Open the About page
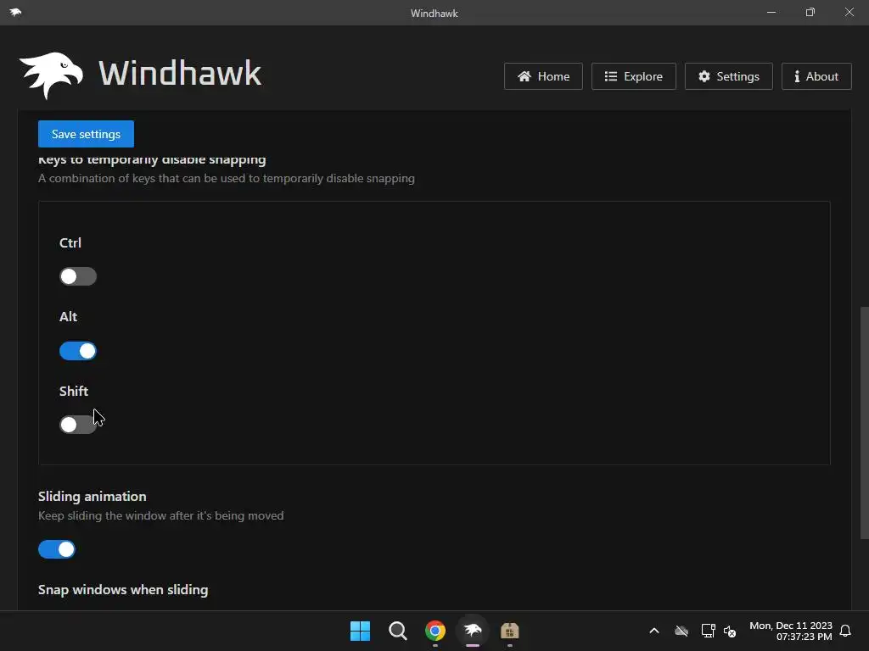This screenshot has width=869, height=651. [816, 76]
